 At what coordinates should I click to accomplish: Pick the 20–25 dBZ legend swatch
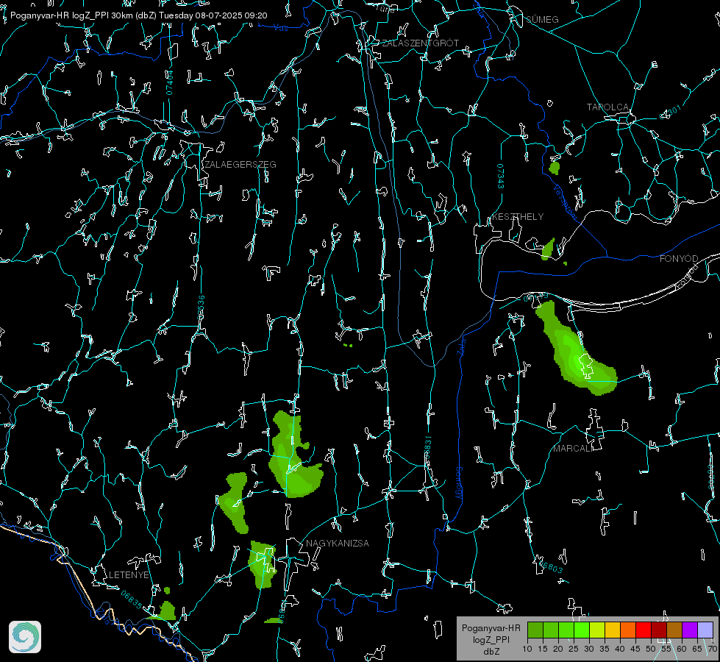566,630
